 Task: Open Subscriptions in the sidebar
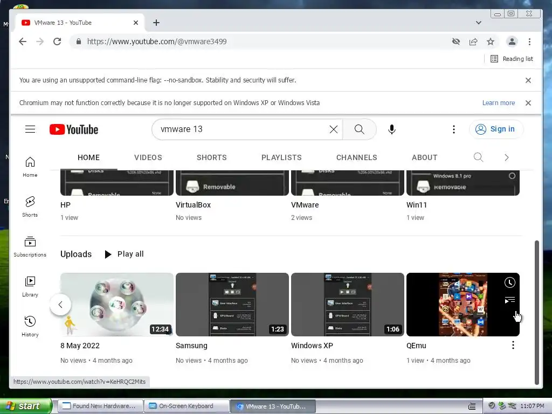pyautogui.click(x=30, y=246)
